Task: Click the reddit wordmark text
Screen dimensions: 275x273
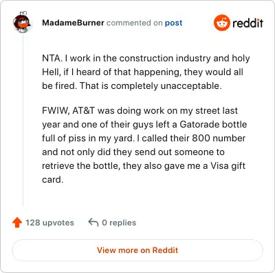Action: point(247,23)
